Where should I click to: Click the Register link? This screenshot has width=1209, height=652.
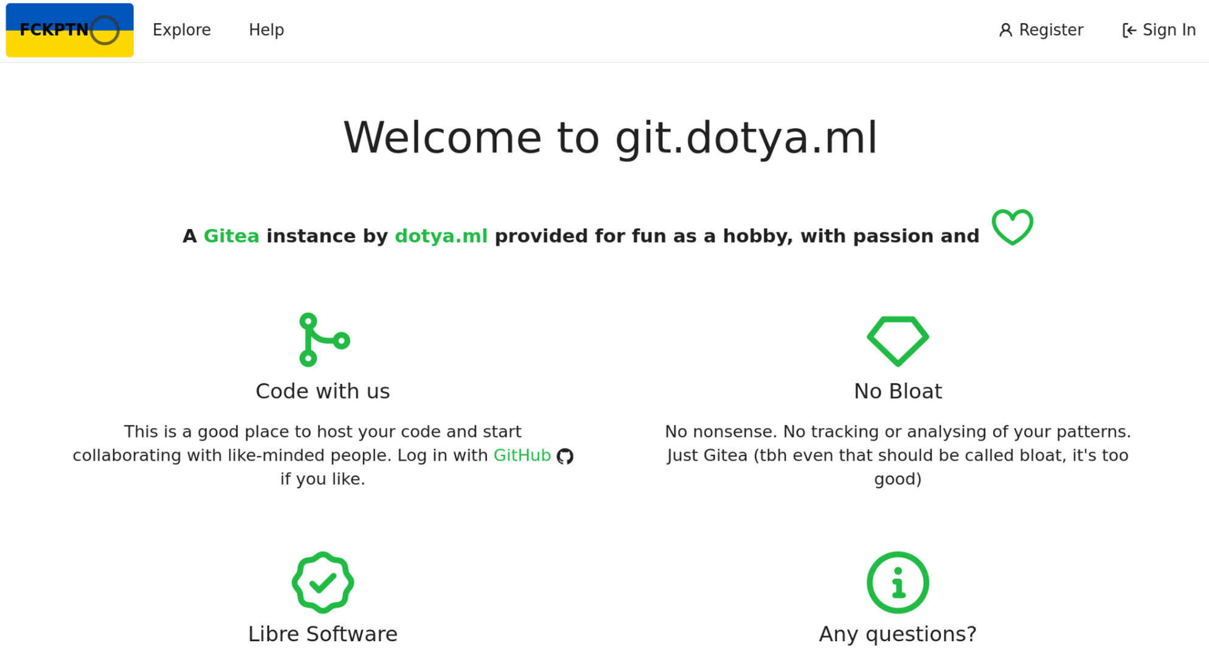pos(1041,30)
